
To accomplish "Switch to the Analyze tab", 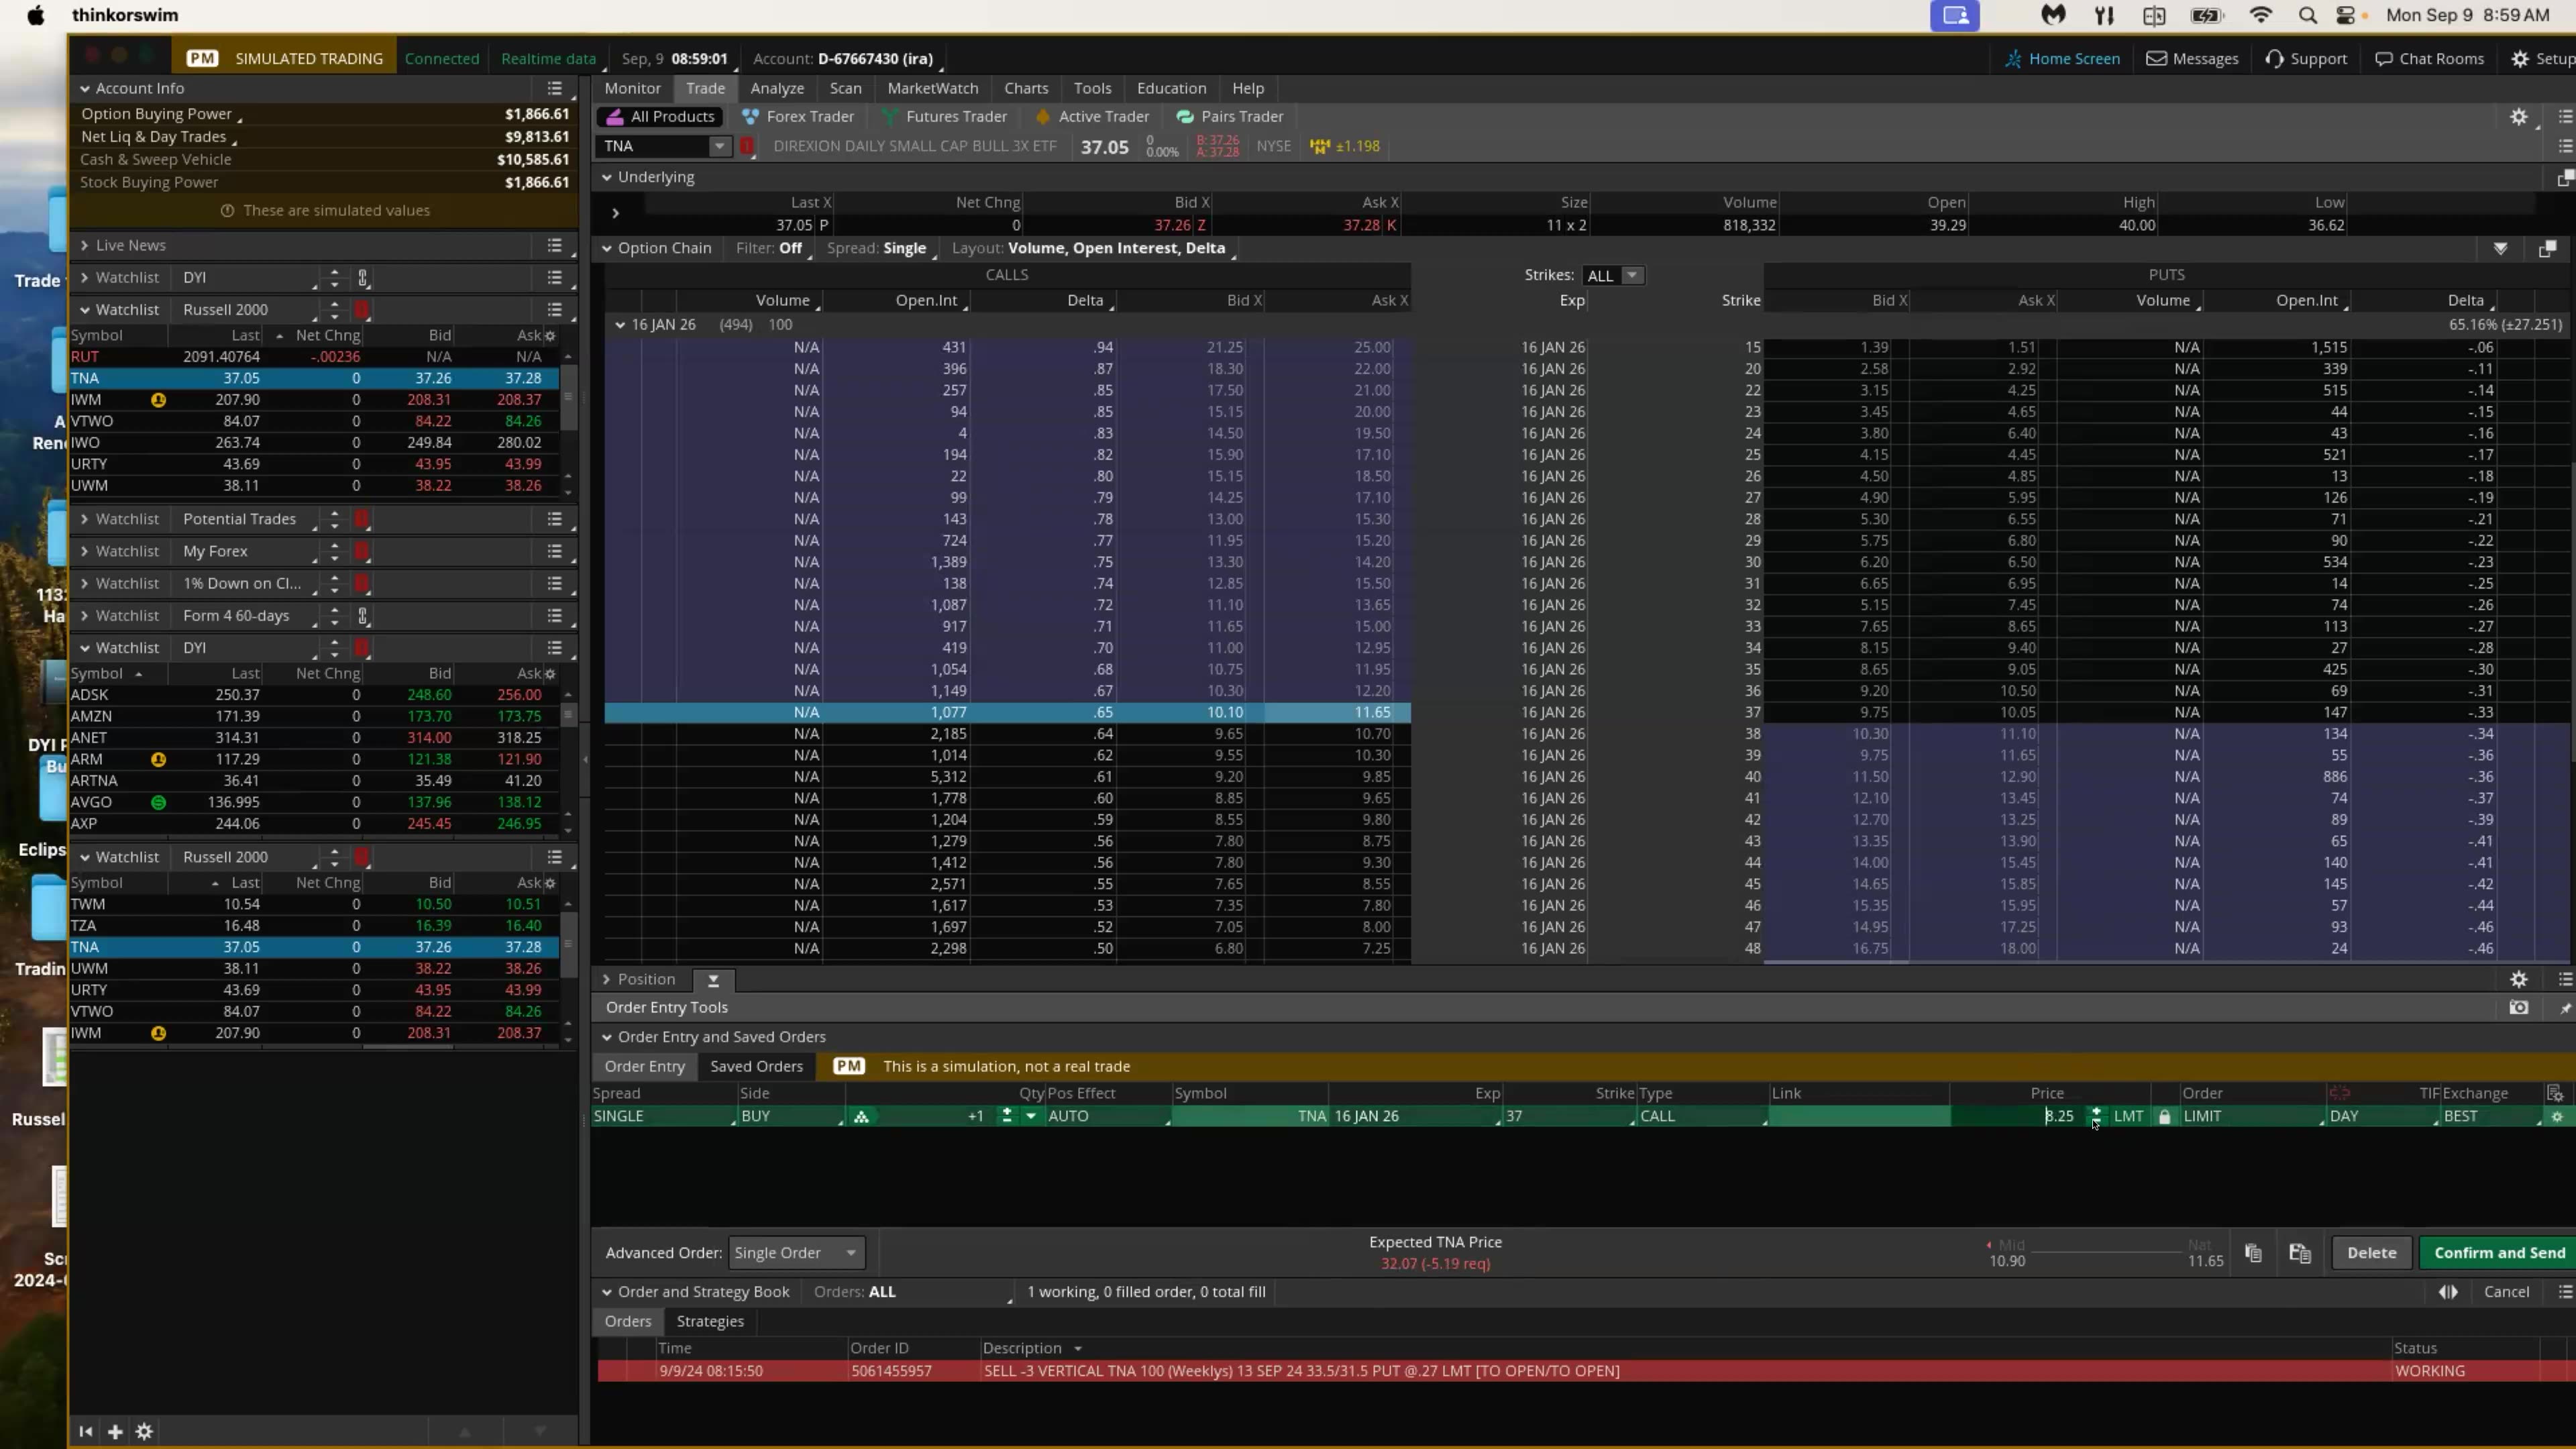I will point(777,88).
